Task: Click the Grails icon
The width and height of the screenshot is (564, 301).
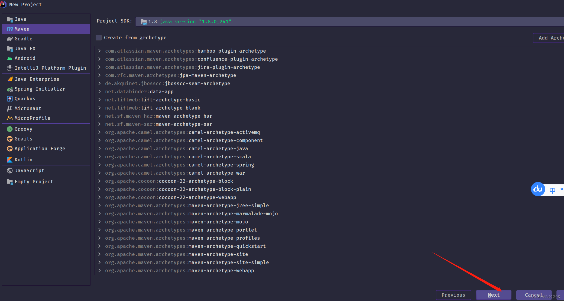Action: 10,139
